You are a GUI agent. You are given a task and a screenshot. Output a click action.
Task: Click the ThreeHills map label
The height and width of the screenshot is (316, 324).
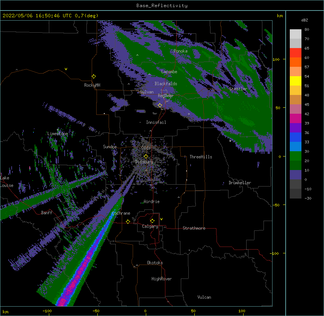click(x=201, y=157)
